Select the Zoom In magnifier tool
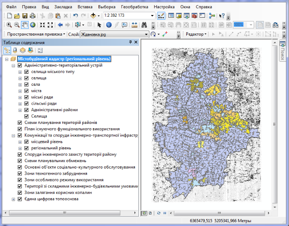This screenshot has width=289, height=226. (9, 25)
